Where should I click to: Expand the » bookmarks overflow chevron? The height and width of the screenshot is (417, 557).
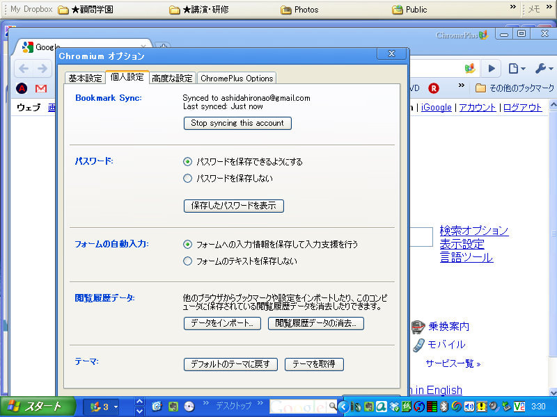tap(462, 85)
